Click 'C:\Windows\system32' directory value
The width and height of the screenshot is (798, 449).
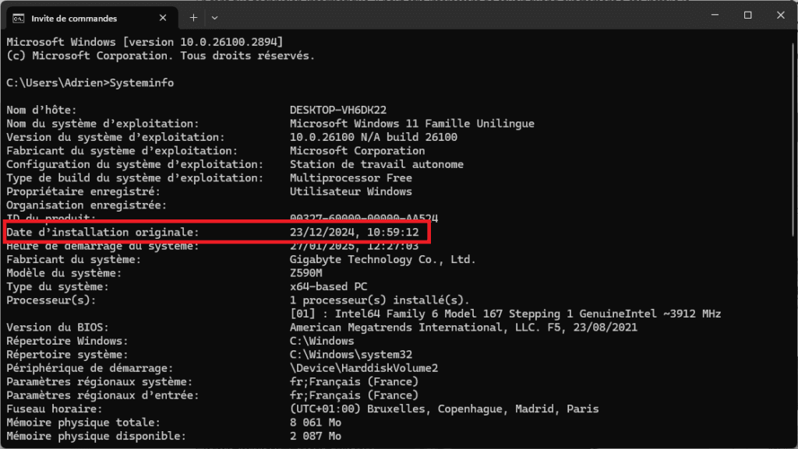point(351,355)
